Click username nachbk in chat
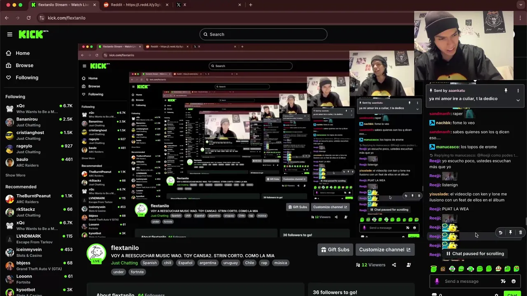The width and height of the screenshot is (527, 296). (444, 123)
